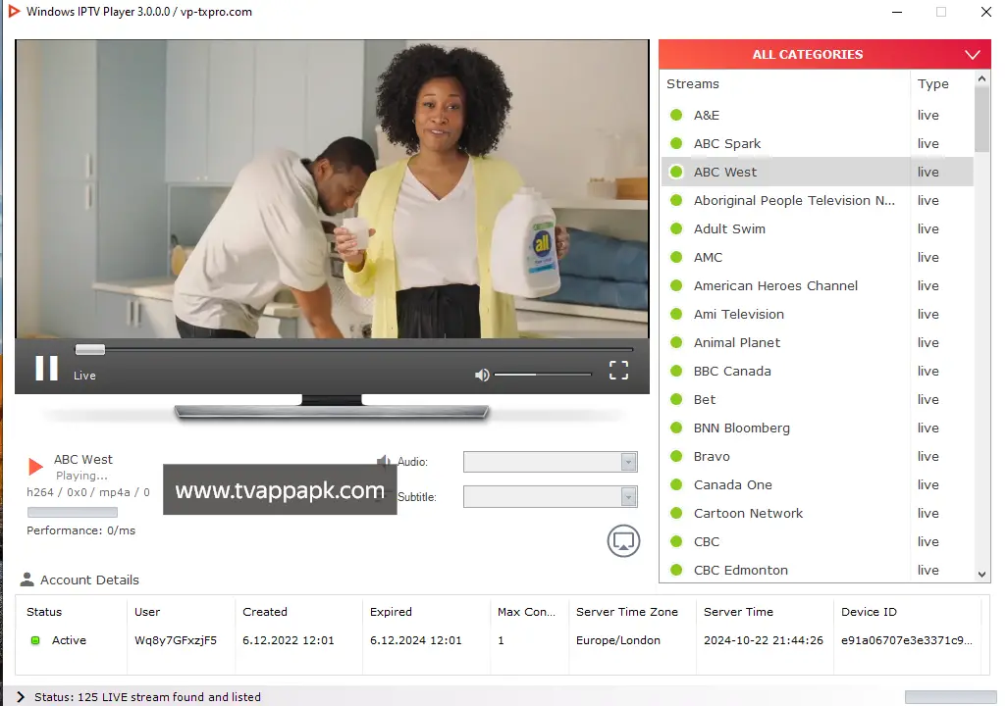
Task: Play the AMC stream
Action: 817,257
